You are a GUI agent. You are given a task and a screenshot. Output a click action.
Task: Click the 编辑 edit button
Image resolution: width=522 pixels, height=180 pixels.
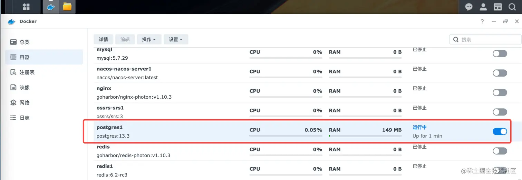(125, 39)
